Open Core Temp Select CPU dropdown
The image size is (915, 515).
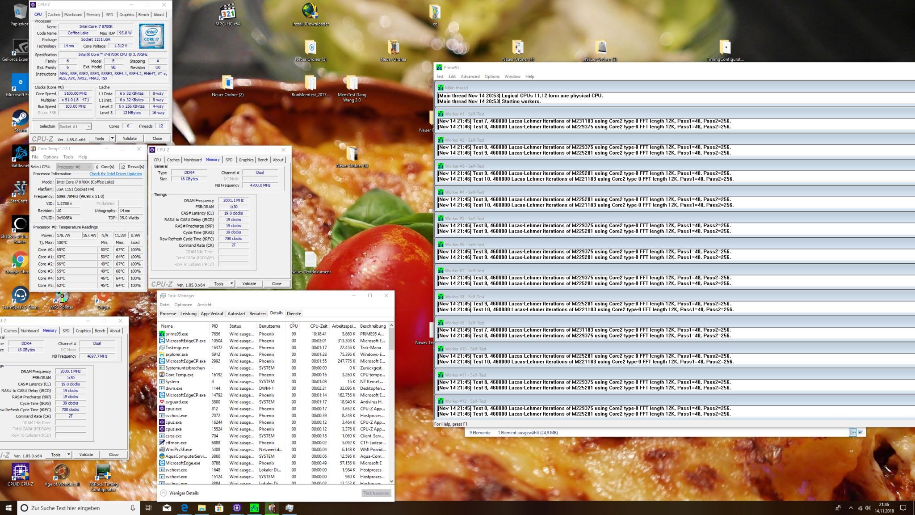point(74,167)
